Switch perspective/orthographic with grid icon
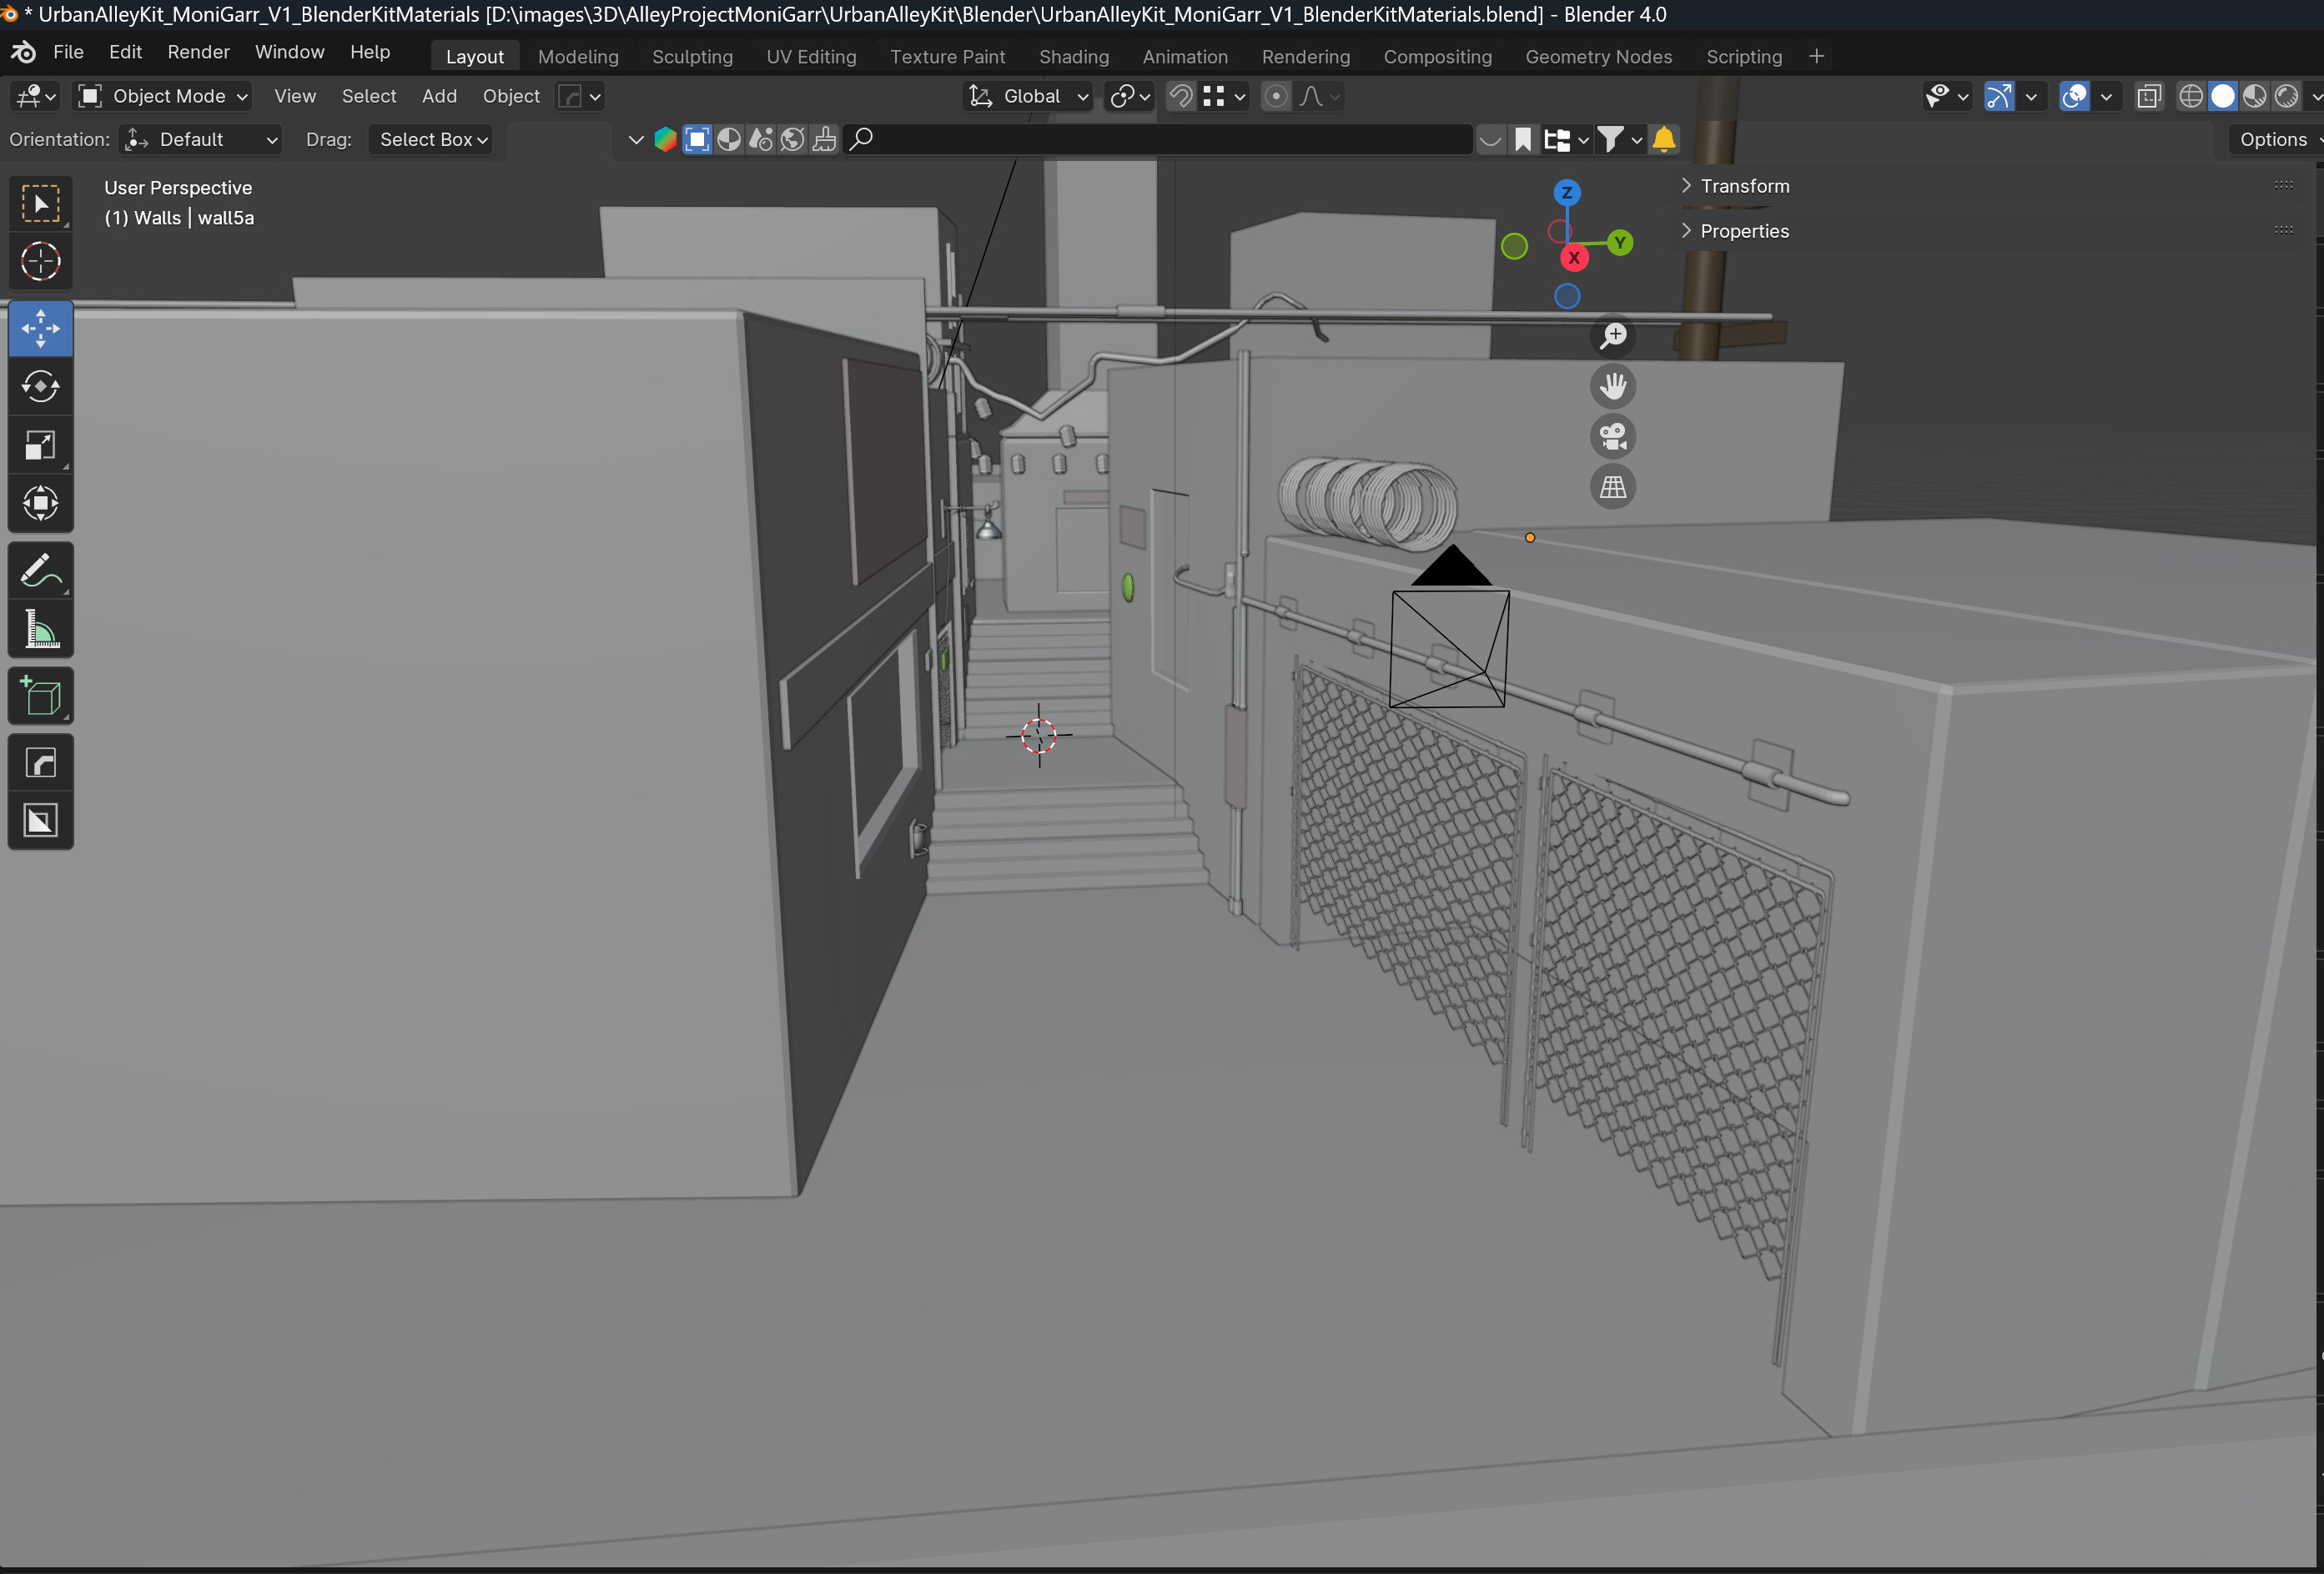2324x1574 pixels. 1613,487
